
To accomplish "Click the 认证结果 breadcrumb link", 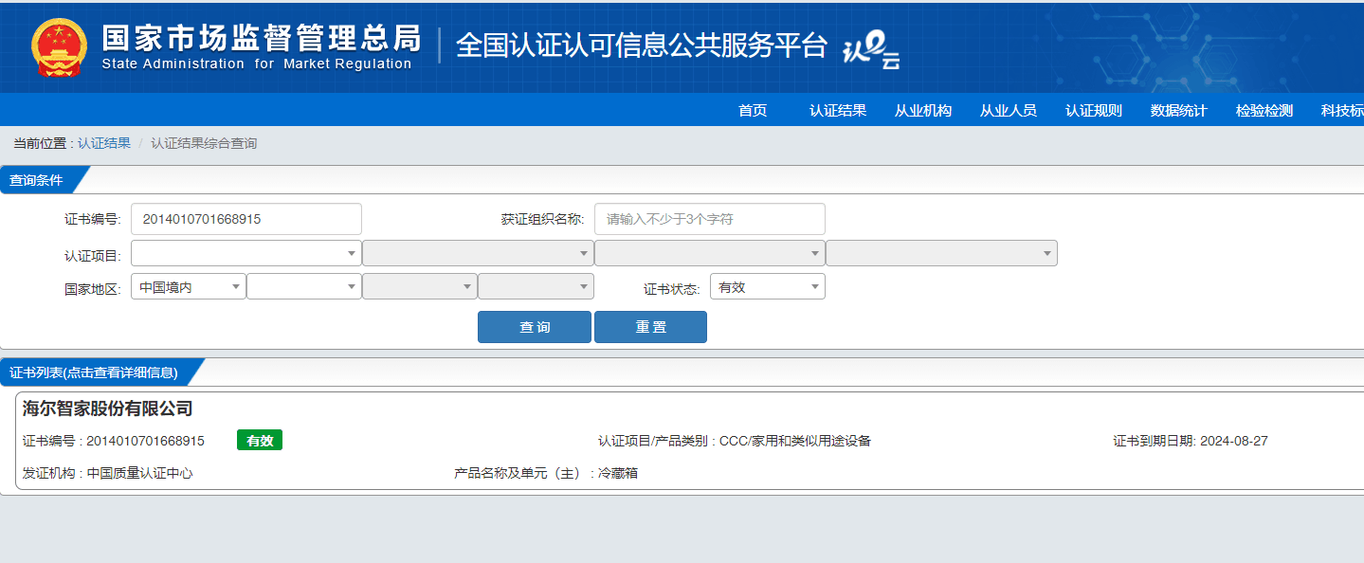I will pyautogui.click(x=104, y=144).
